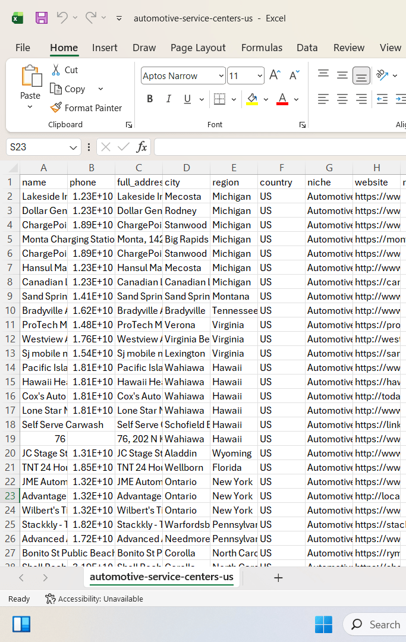Open the Page Layout tab
406x642 pixels.
(198, 48)
